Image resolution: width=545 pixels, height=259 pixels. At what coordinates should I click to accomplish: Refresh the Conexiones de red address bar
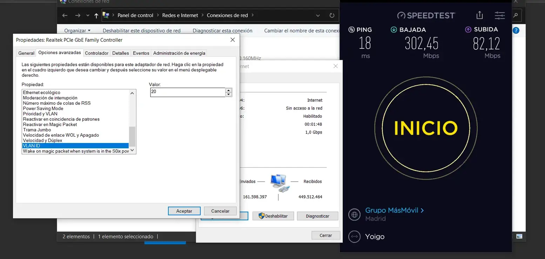(332, 15)
